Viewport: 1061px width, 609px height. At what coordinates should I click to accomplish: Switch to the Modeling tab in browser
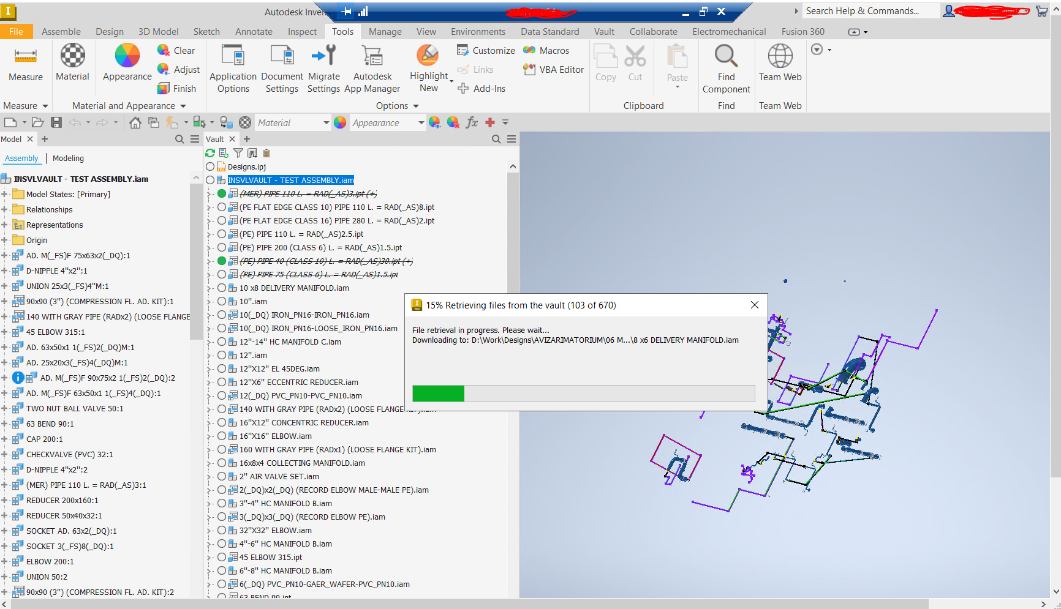click(68, 158)
